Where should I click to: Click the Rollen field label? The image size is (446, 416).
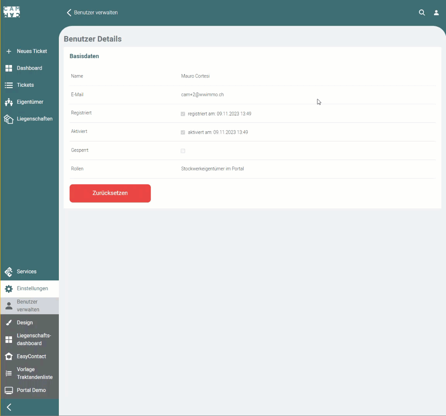coord(77,169)
